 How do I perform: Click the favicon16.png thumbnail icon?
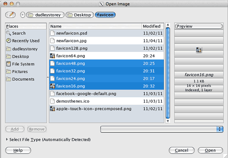click(52, 86)
